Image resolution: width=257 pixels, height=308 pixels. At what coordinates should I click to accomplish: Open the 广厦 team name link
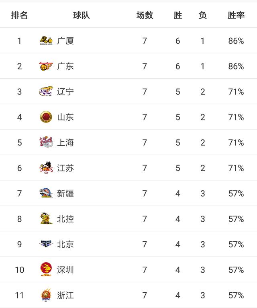(x=65, y=41)
